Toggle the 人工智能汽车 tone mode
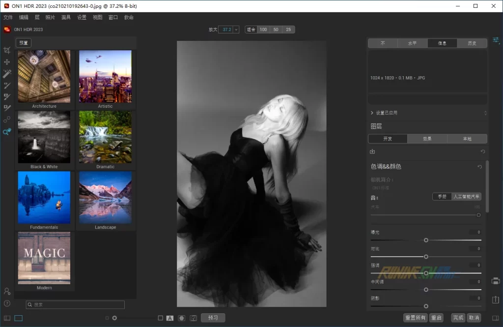This screenshot has width=503, height=327. tap(466, 196)
